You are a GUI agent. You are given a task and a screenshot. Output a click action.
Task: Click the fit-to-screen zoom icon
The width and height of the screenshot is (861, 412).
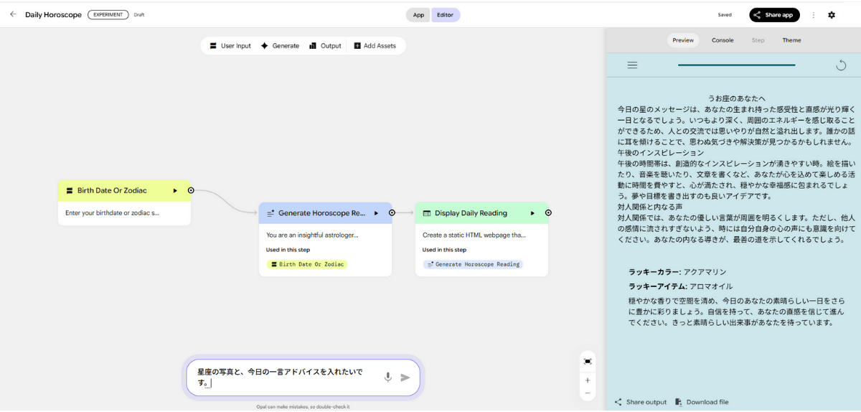(588, 361)
